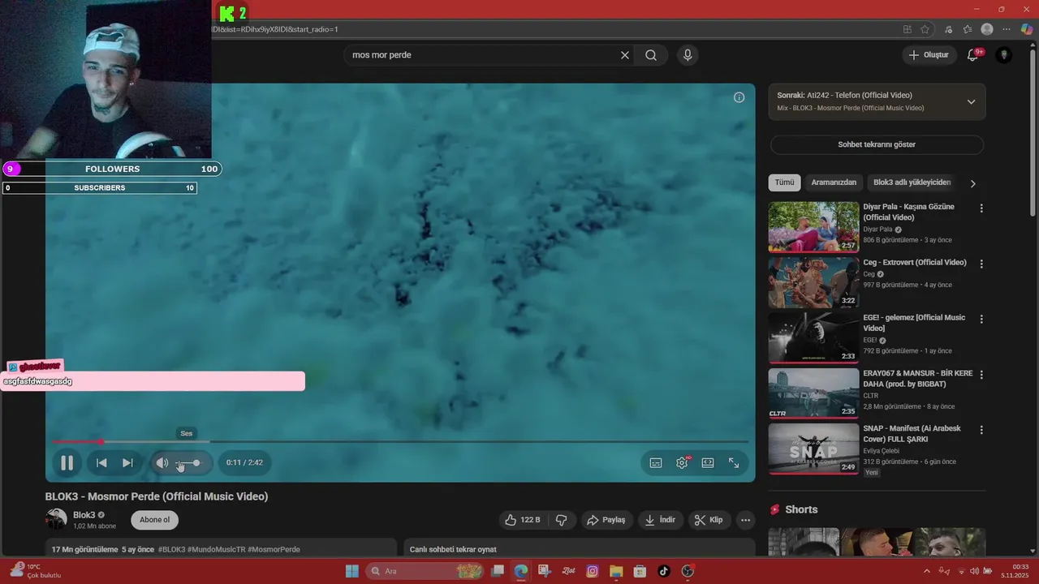Create a clip with Klip
Image resolution: width=1039 pixels, height=584 pixels.
709,520
